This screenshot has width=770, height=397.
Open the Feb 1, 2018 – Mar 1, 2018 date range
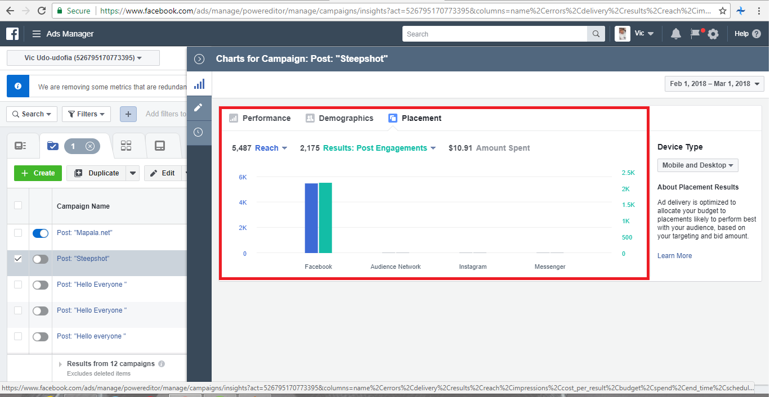pyautogui.click(x=714, y=84)
